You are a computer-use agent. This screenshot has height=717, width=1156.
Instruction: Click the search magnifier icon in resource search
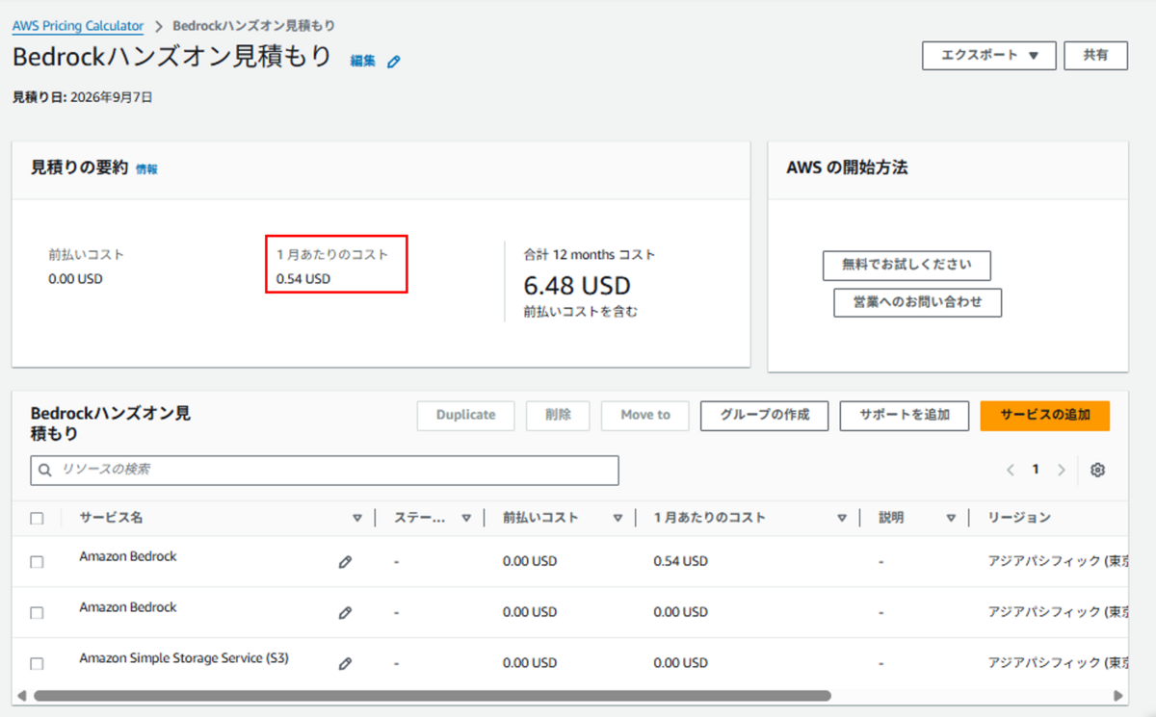(x=45, y=471)
